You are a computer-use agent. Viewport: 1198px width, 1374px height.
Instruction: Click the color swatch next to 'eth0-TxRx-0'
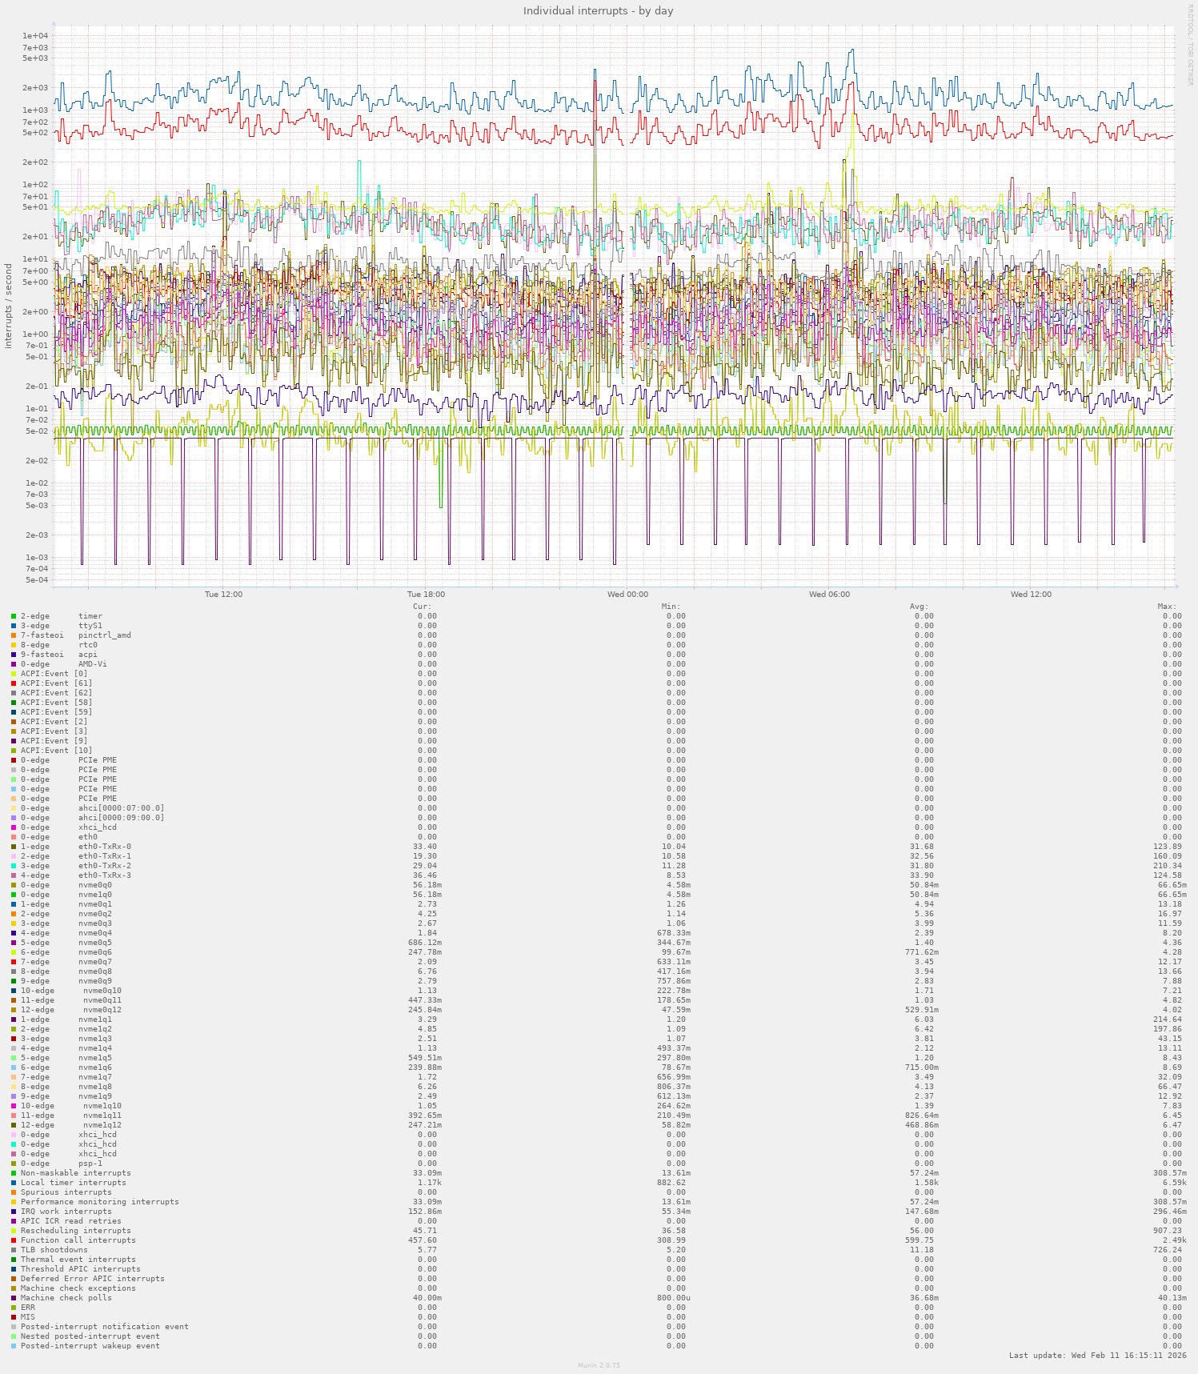tap(14, 847)
